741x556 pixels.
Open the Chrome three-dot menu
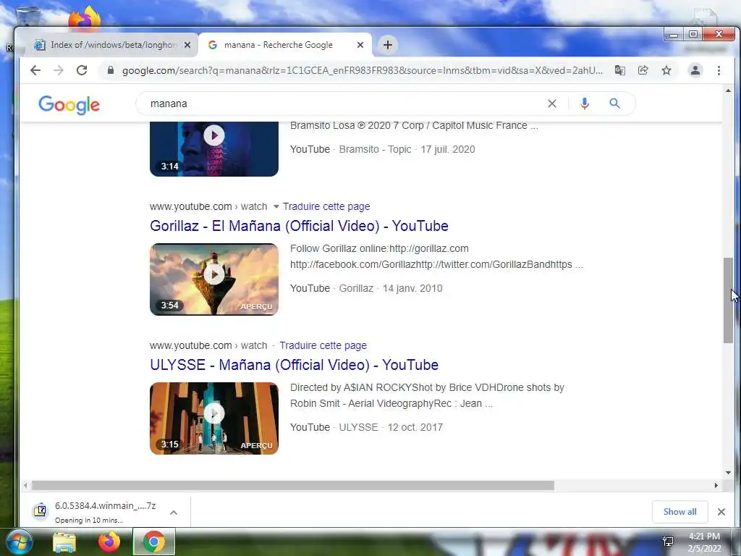719,70
